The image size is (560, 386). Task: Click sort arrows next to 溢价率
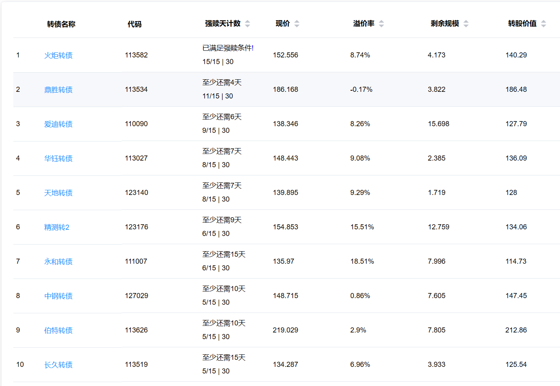coord(381,24)
